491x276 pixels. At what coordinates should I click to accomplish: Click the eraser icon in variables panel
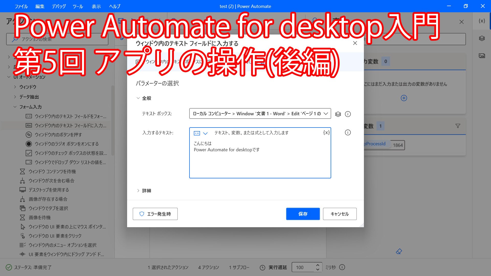399,251
